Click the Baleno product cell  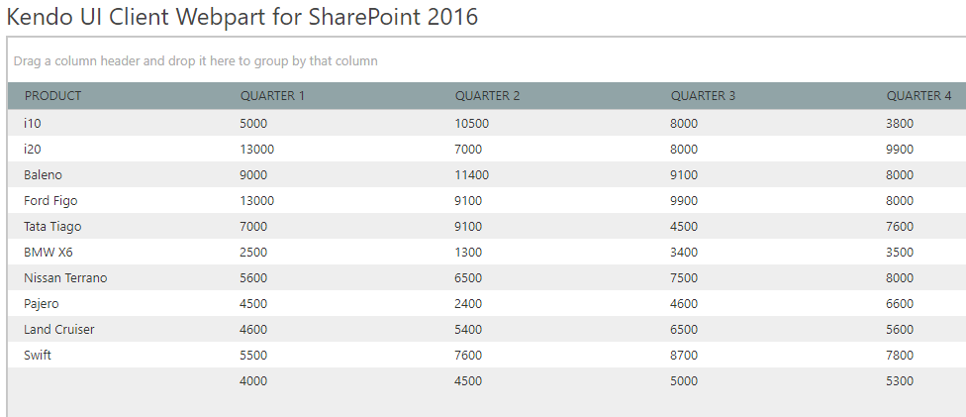[43, 175]
